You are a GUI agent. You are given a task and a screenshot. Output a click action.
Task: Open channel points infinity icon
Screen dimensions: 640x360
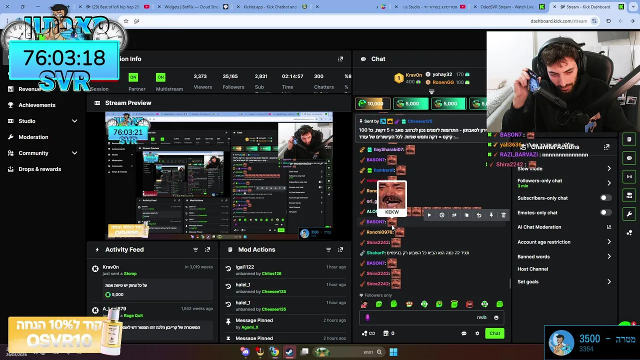[368, 333]
